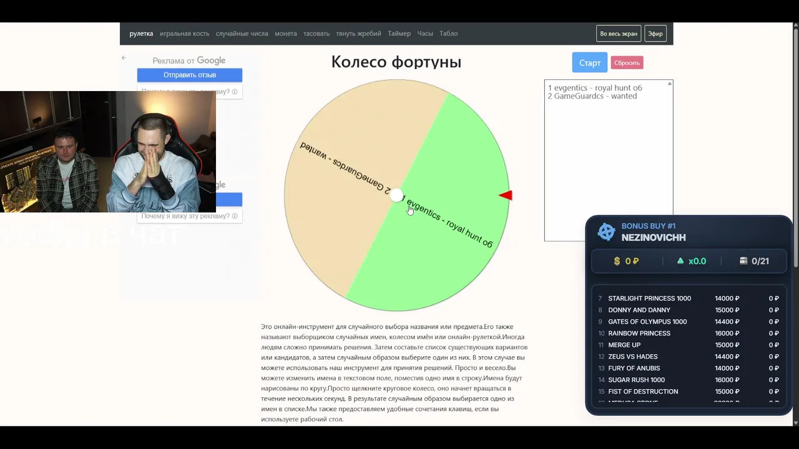Screen dimensions: 799x449
Task: Start the wheel with 'Старт' button
Action: pos(590,62)
